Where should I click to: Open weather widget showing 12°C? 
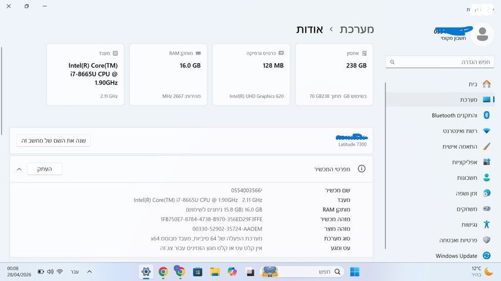pyautogui.click(x=482, y=272)
